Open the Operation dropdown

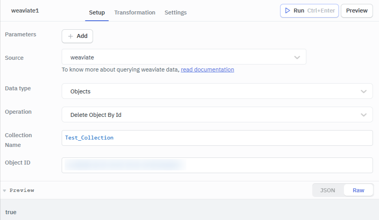[217, 114]
